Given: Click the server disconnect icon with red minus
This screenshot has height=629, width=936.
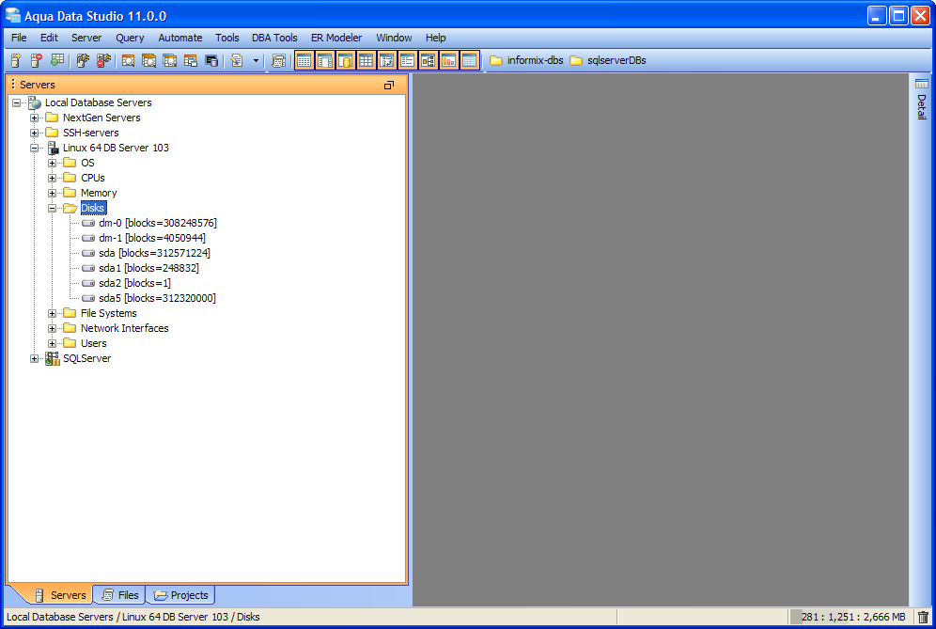Looking at the screenshot, I should pos(103,60).
